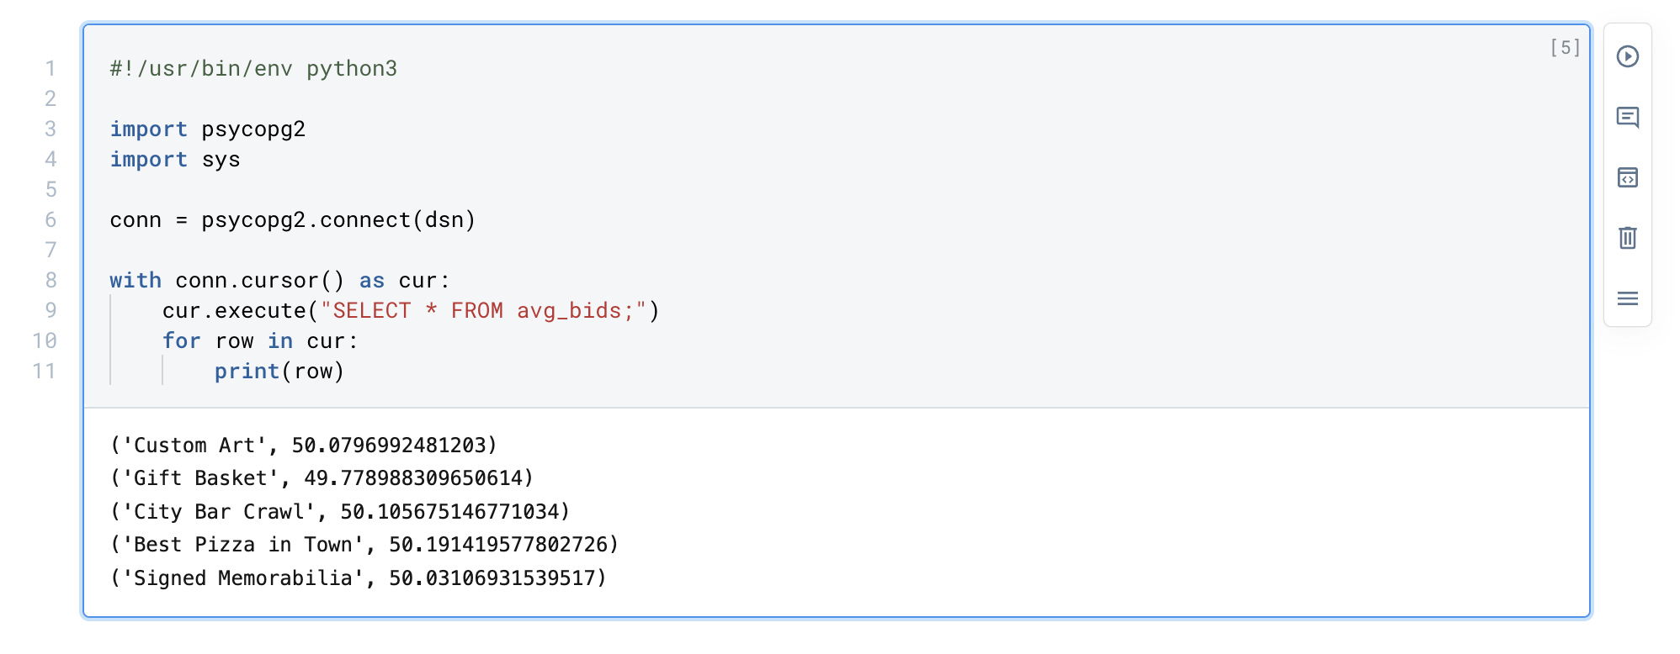Open the cell's more options menu
Image resolution: width=1680 pixels, height=654 pixels.
[1627, 298]
